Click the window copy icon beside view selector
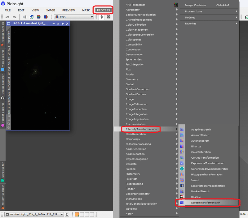The height and width of the screenshot is (218, 248). (x=67, y=214)
